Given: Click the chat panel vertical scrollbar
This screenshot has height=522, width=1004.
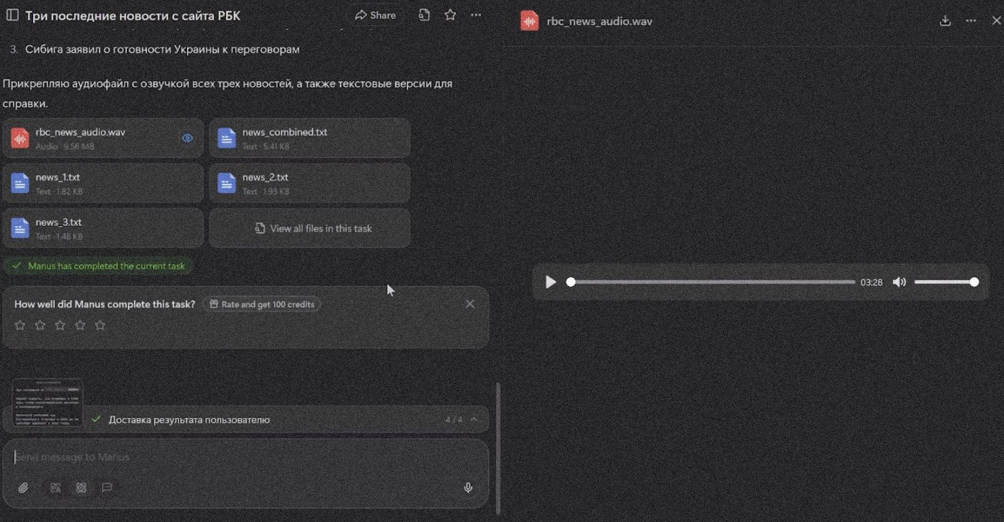Looking at the screenshot, I should click(499, 450).
